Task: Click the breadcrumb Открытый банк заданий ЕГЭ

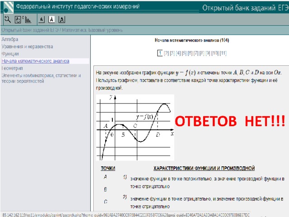Action: click(30, 30)
